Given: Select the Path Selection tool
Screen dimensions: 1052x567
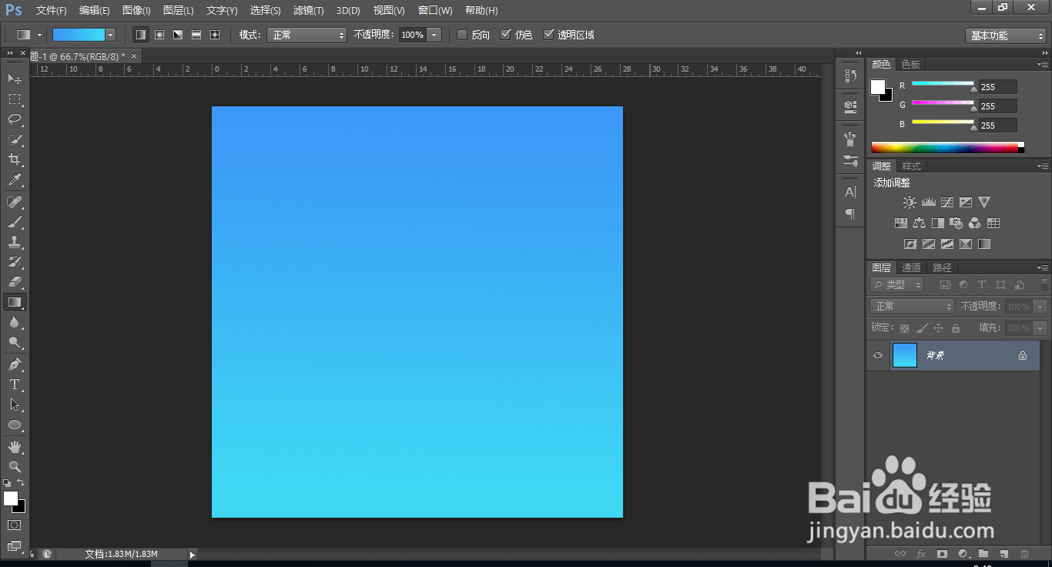Looking at the screenshot, I should point(15,404).
